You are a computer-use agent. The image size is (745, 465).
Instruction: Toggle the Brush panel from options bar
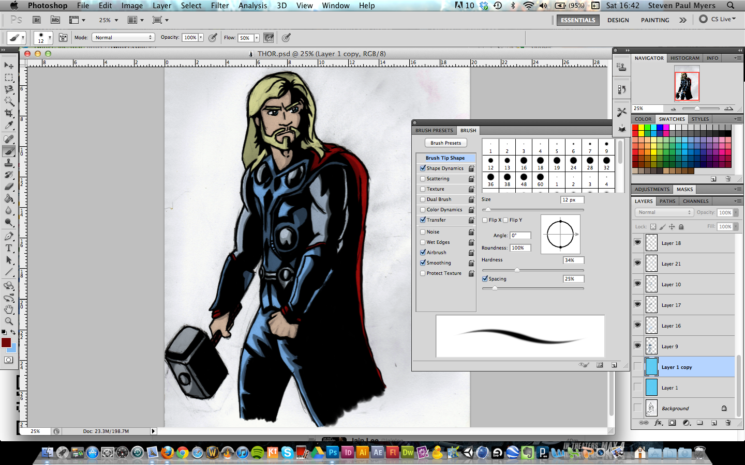click(x=63, y=38)
